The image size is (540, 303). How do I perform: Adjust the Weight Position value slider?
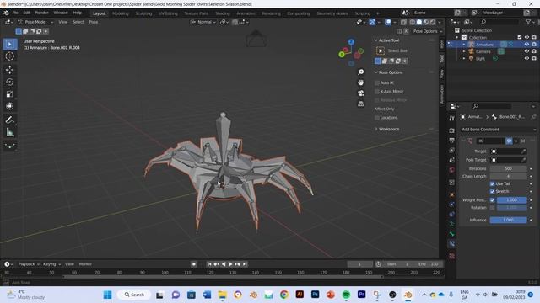pos(512,200)
